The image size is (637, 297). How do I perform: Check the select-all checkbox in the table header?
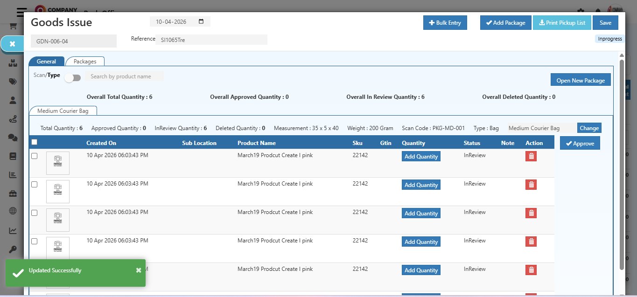coord(34,141)
